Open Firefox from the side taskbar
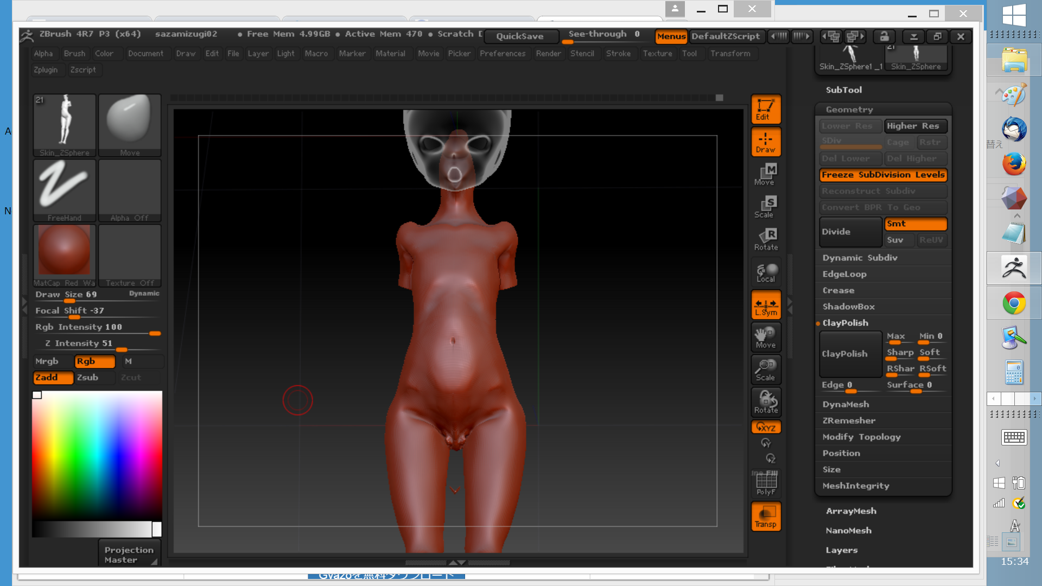The height and width of the screenshot is (586, 1042). click(x=1013, y=164)
